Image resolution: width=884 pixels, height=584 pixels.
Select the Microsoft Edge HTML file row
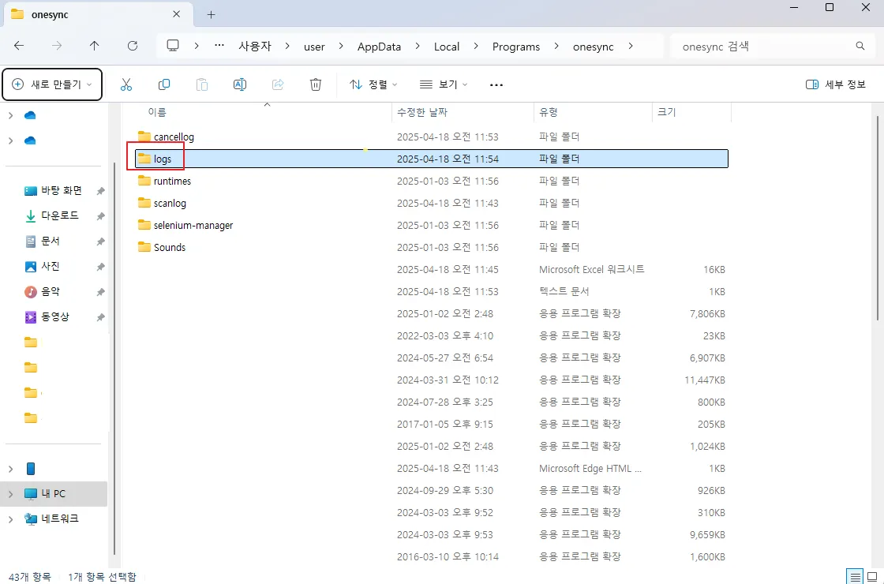[x=432, y=469]
